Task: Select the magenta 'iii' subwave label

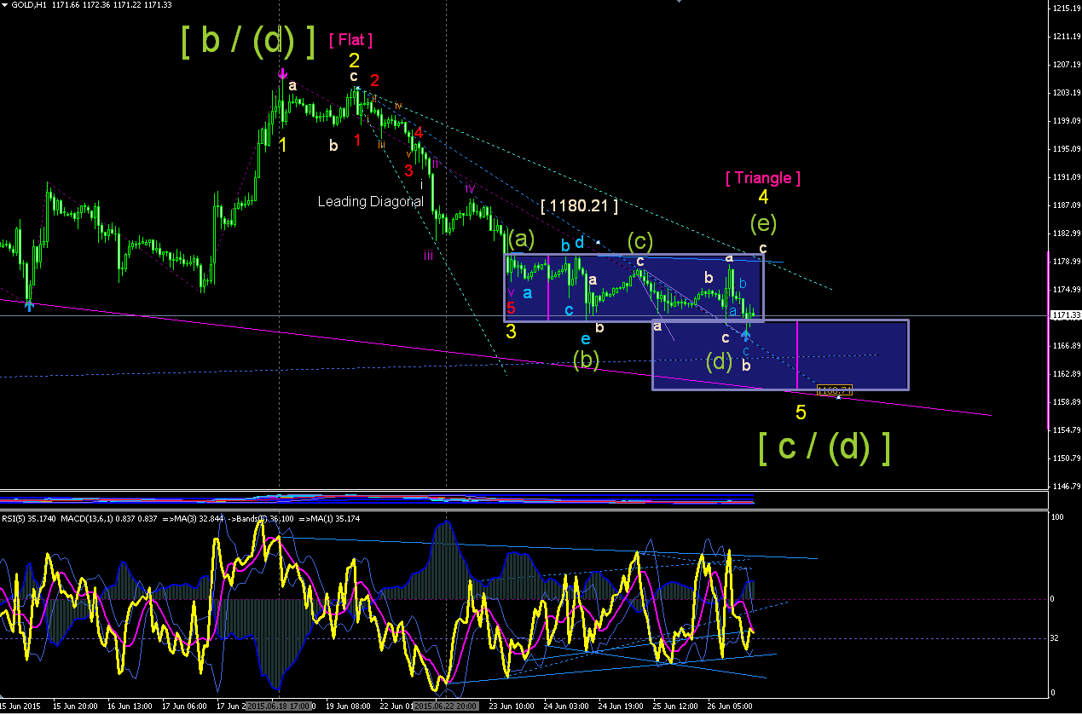Action: [429, 255]
